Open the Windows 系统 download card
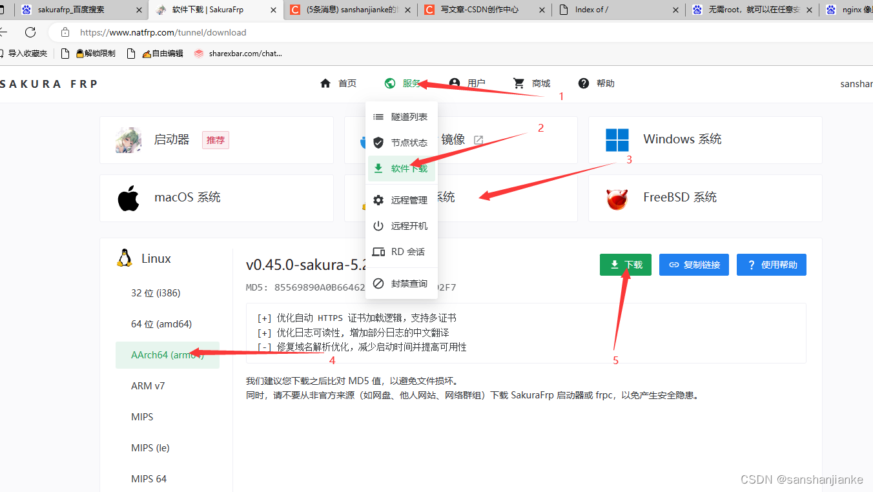 [x=705, y=140]
